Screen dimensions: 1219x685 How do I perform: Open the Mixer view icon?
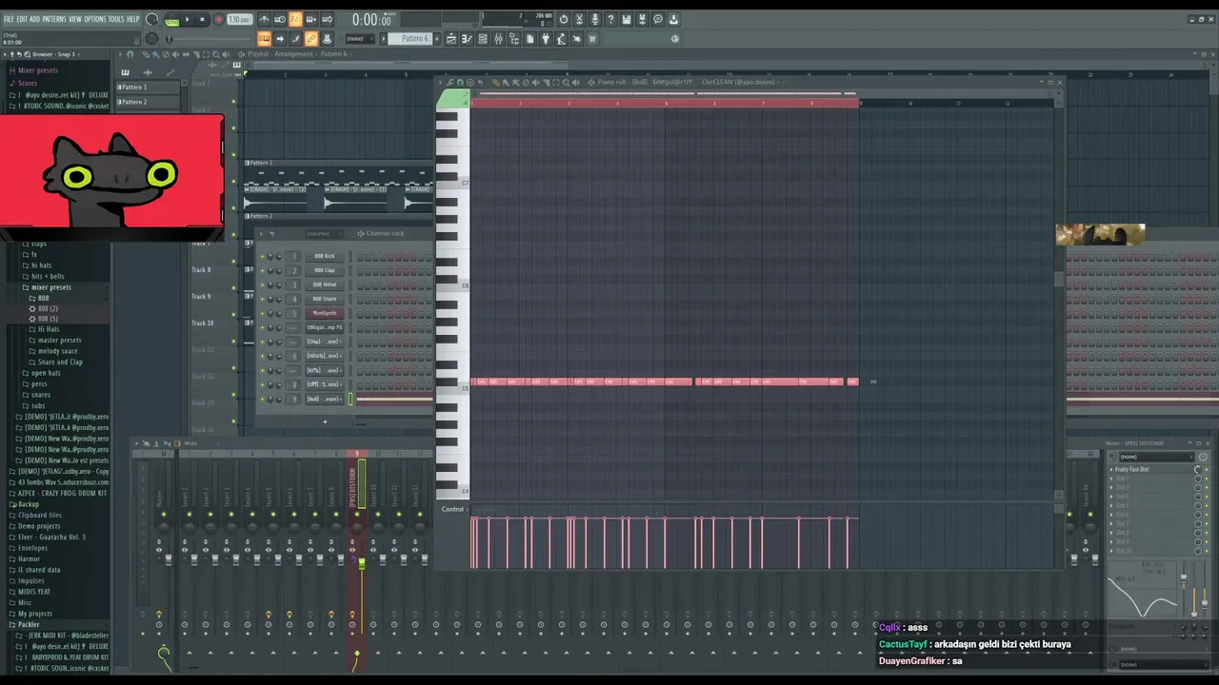pyautogui.click(x=499, y=38)
